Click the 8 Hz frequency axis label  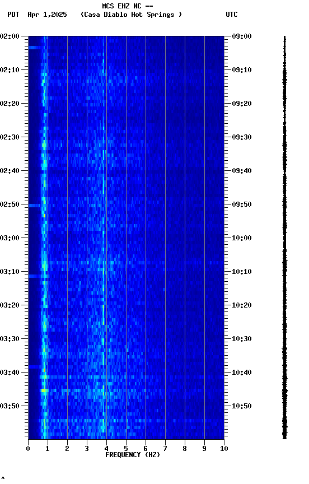[x=185, y=449]
